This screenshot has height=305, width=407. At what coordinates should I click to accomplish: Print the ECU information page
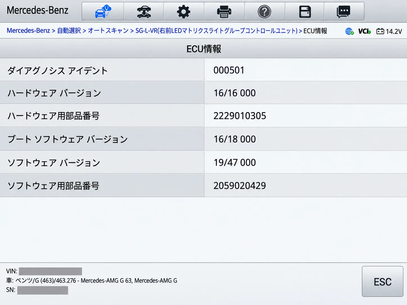tap(224, 12)
